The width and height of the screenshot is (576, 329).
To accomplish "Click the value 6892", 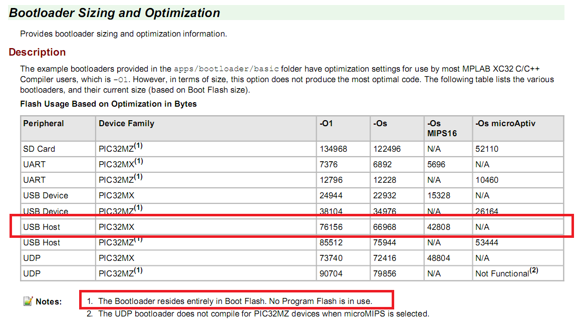I will (382, 164).
